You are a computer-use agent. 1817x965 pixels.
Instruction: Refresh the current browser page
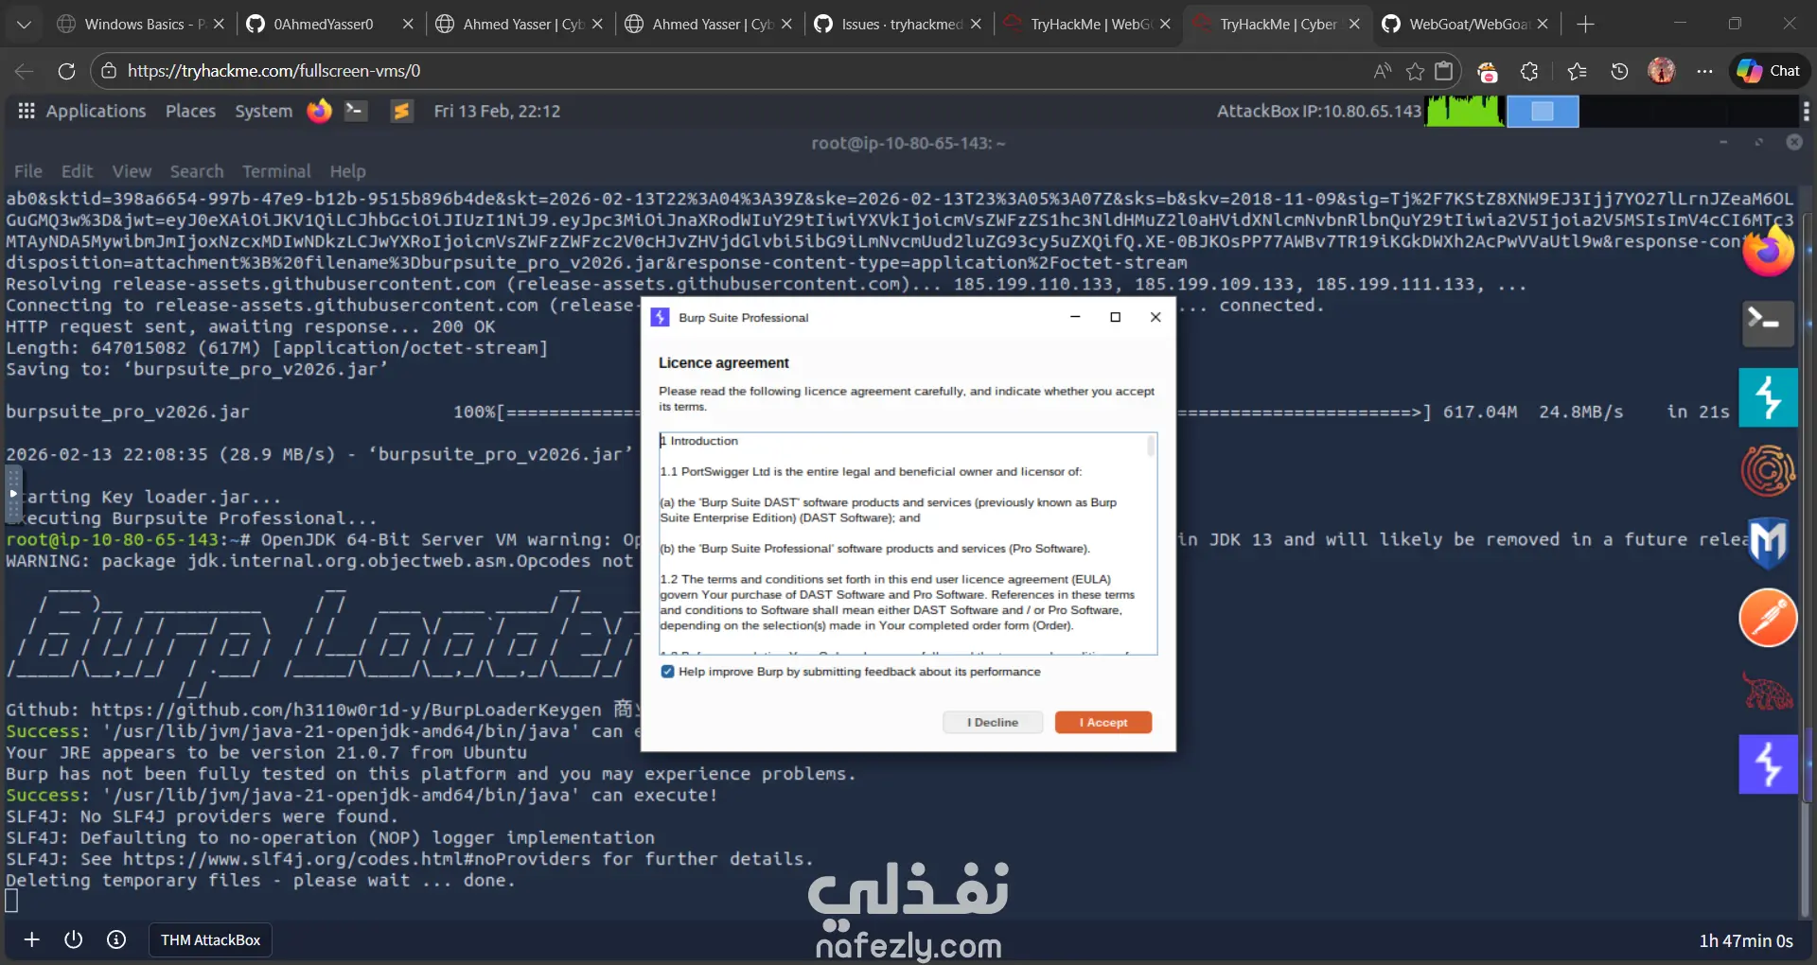66,71
